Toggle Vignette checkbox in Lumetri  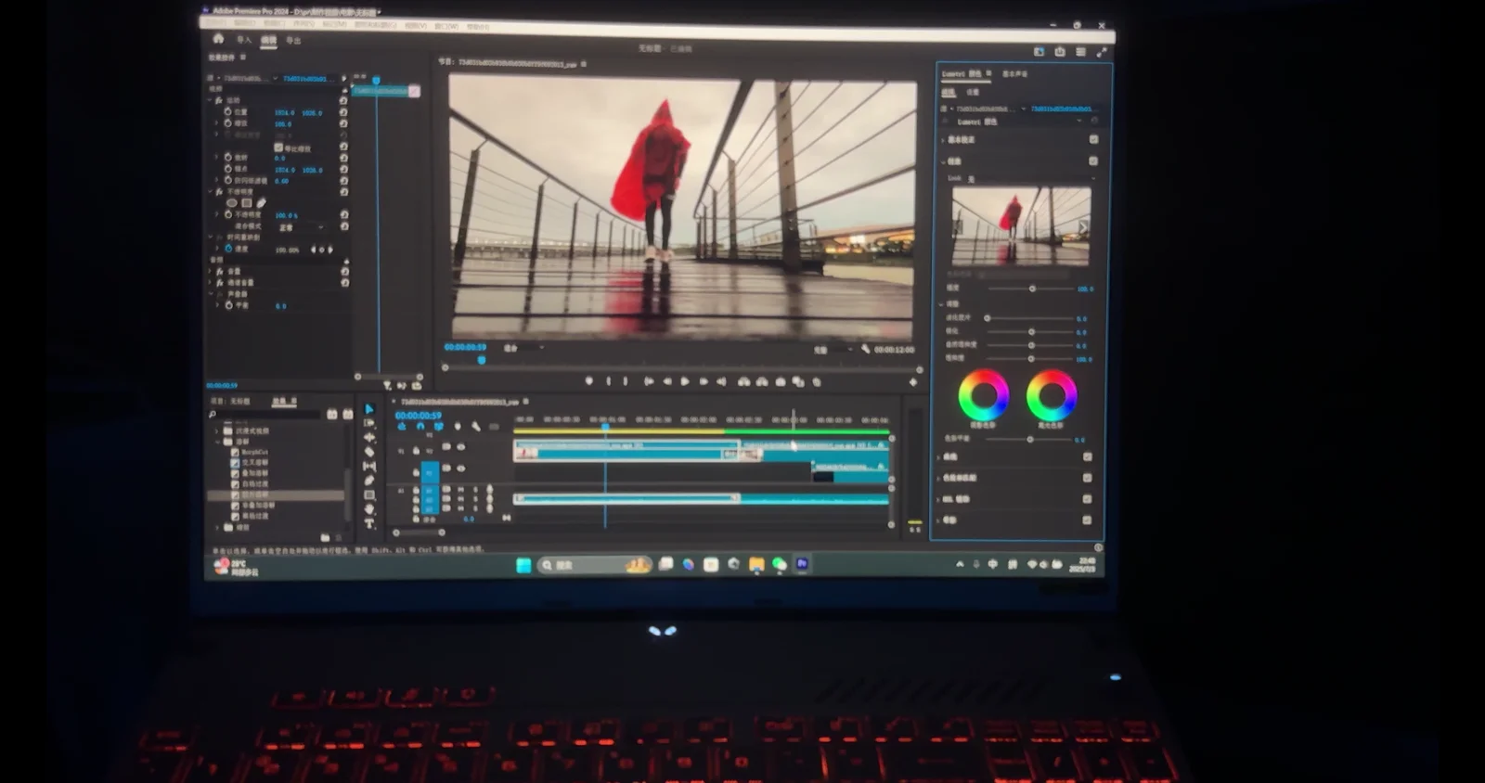coord(1088,520)
